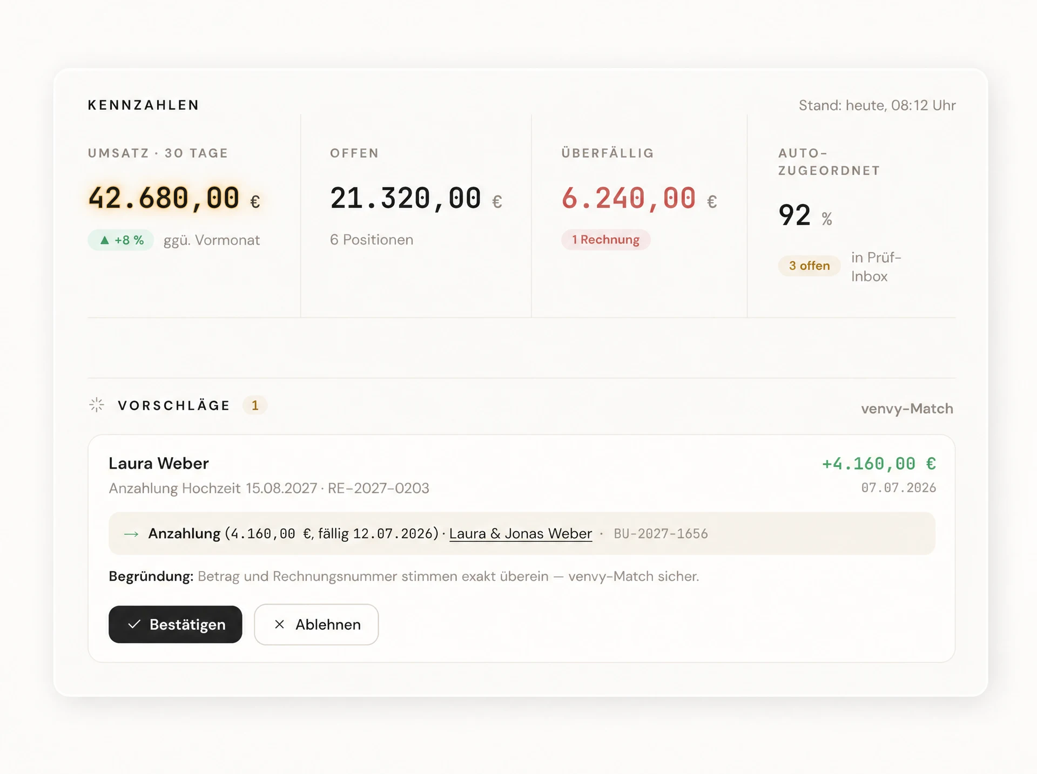Click the green arrow icon before Anzahlung

pyautogui.click(x=131, y=534)
